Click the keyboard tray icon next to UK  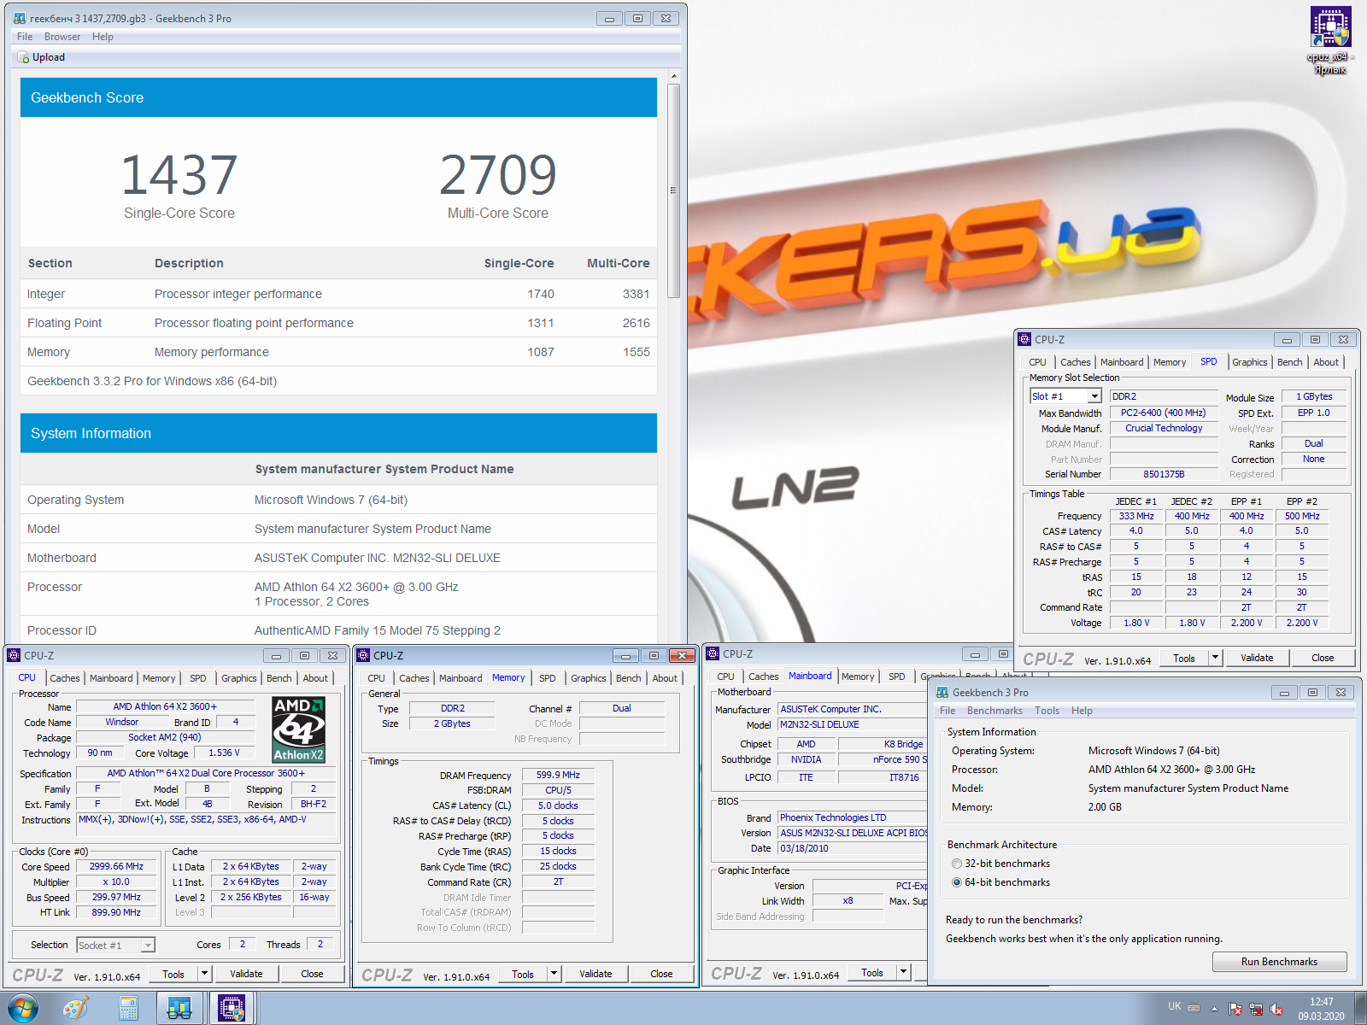(x=1194, y=1006)
